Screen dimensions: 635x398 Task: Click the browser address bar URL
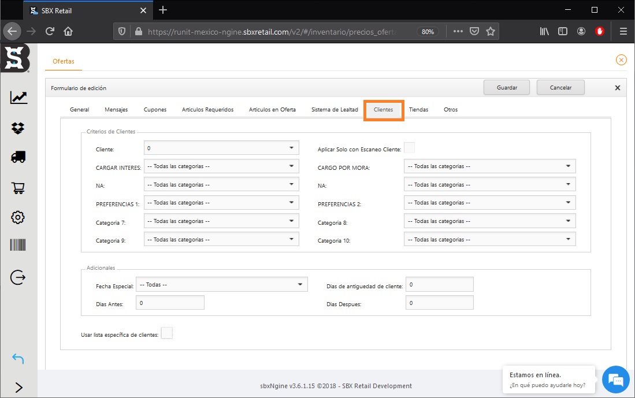272,32
